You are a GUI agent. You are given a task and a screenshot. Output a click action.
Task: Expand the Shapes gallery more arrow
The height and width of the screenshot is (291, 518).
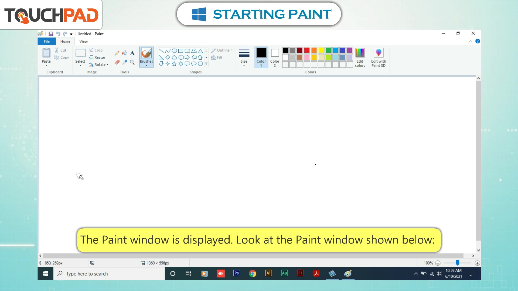tap(206, 64)
